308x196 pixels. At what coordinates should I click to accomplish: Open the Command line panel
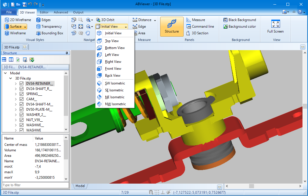pos(200,27)
